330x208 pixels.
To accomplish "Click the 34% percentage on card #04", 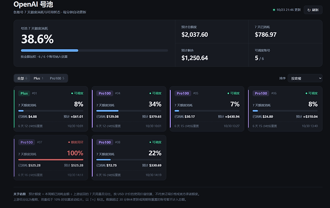I will (x=155, y=104).
